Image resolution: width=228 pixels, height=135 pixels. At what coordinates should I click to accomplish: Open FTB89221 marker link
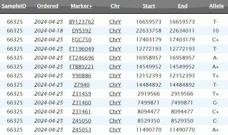coord(81,67)
